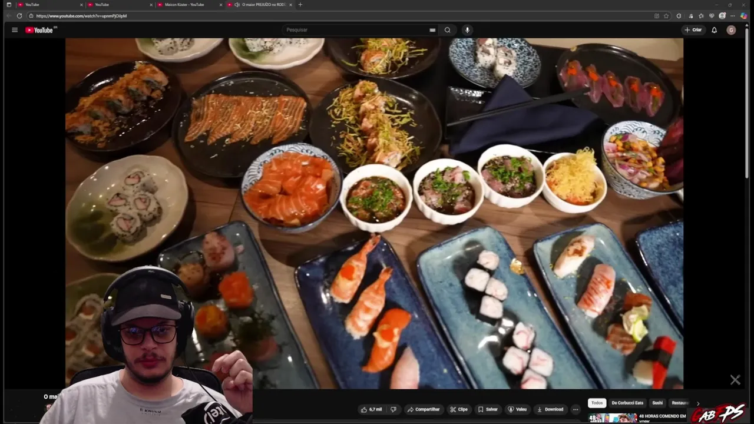Select the Sushi filter chip

tap(657, 403)
